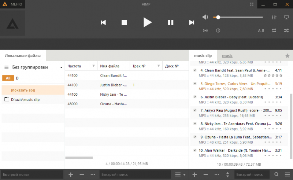This screenshot has height=180, width=293.
Task: Select the D letter filter
Action: coord(17,78)
